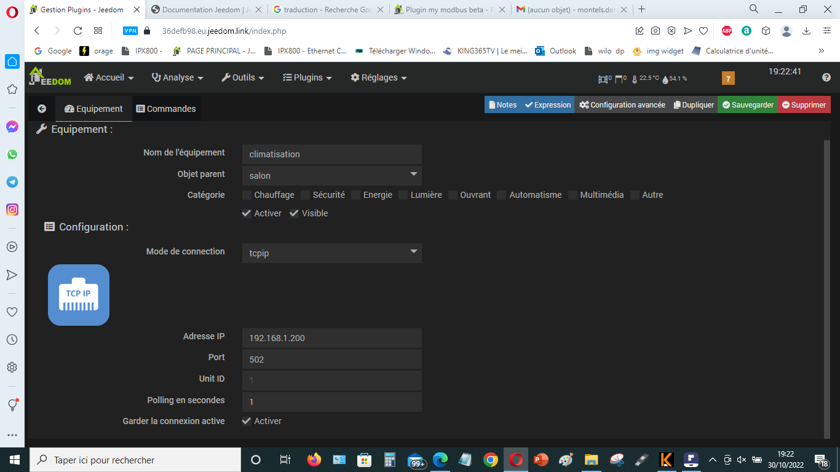Go back with the round arrow icon

point(42,109)
